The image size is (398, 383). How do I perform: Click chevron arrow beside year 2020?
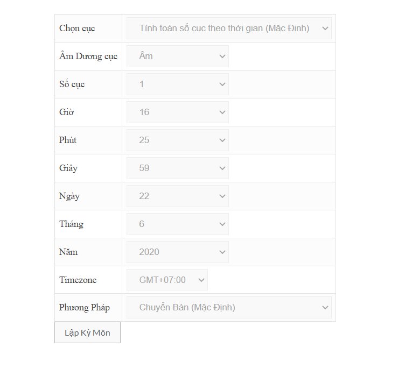(222, 252)
